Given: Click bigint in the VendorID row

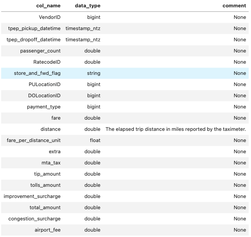Looking at the screenshot, I should [x=94, y=17].
